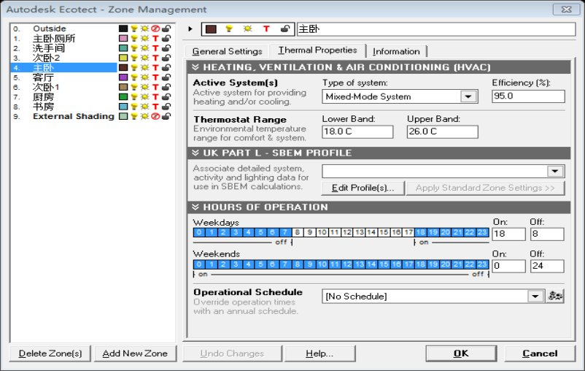Switch to the Thermal Properties tab
Viewport: 585px width, 371px height.
pos(317,50)
